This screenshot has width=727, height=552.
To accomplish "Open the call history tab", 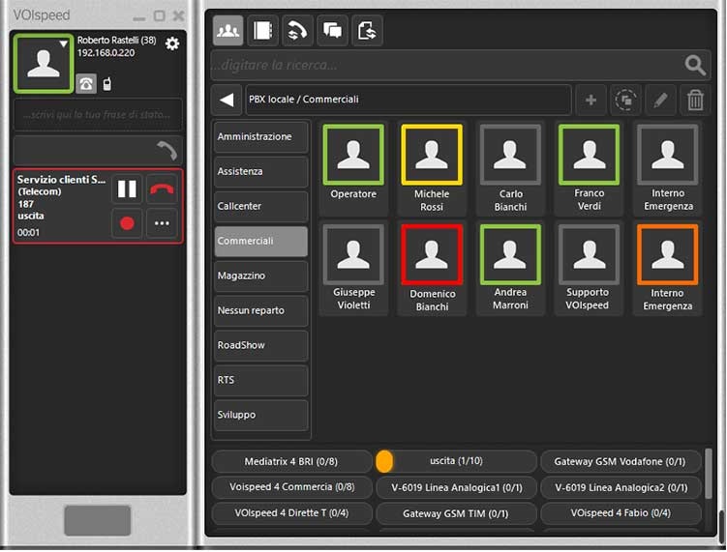I will 297,30.
